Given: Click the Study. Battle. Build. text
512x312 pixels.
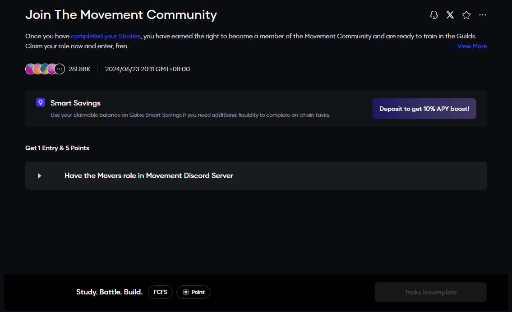Looking at the screenshot, I should [109, 292].
